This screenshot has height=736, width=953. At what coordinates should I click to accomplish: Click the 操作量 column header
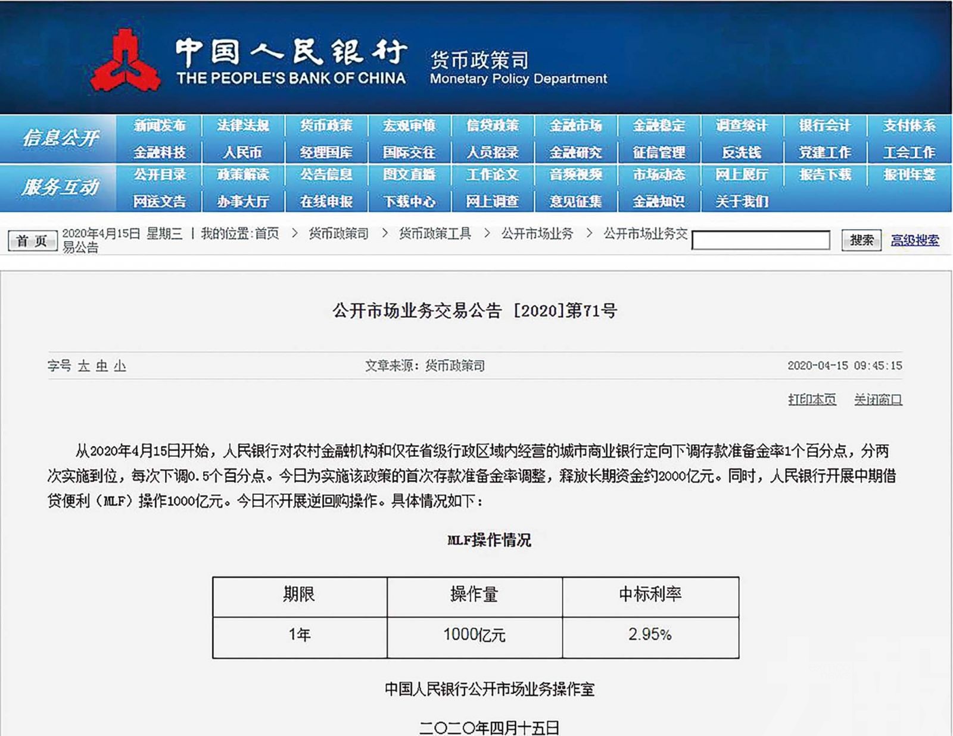(x=475, y=596)
